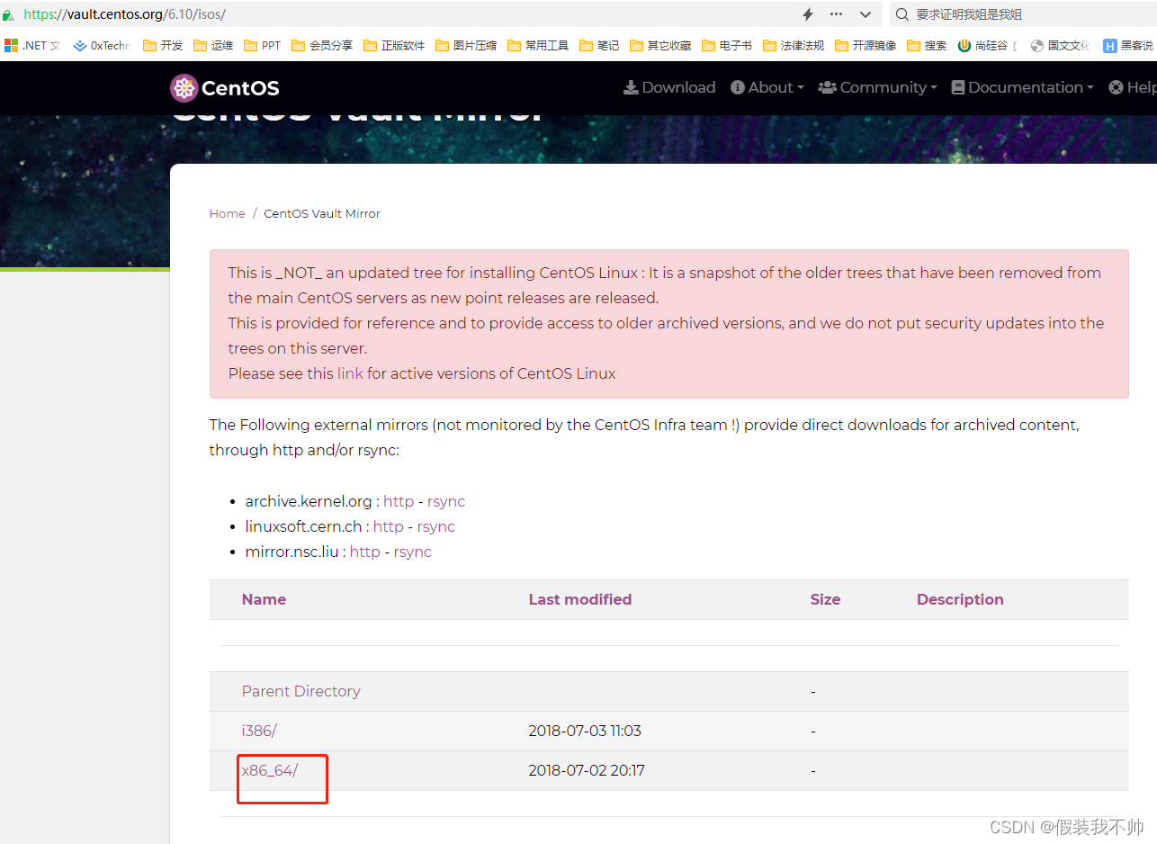Click the CentOS logo in the header
Screen dimensions: 1157x844
[225, 87]
